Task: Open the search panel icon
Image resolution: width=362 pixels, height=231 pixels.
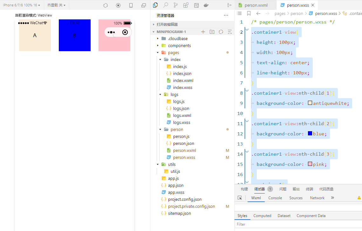Action: (166, 5)
